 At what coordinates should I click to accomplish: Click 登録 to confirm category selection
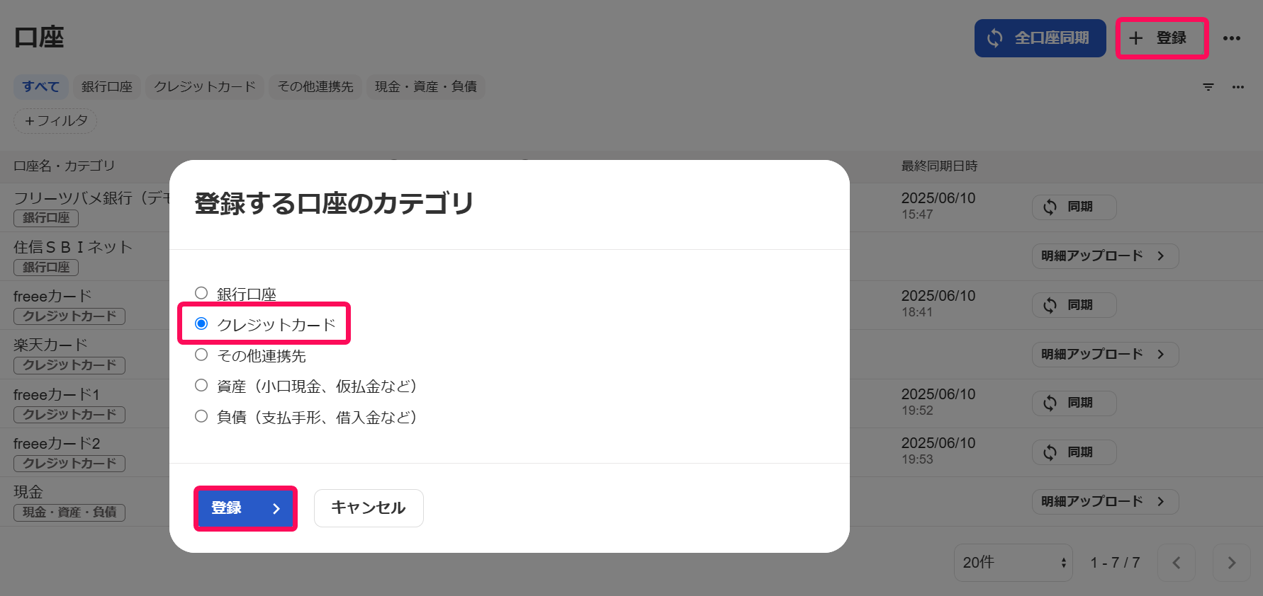[245, 508]
